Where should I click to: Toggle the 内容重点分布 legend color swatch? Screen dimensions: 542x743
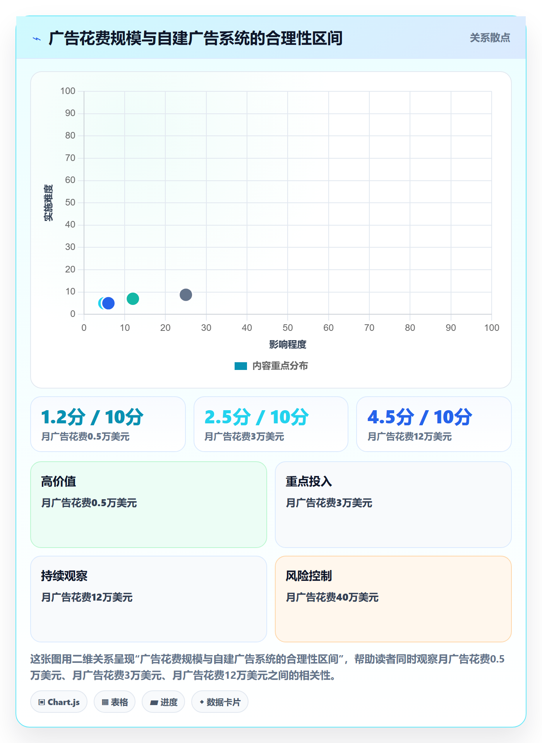click(x=241, y=366)
